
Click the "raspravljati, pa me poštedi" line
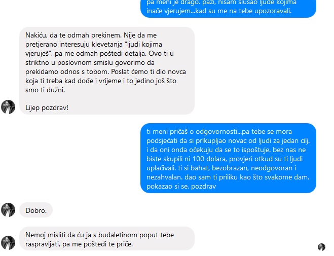(79, 244)
